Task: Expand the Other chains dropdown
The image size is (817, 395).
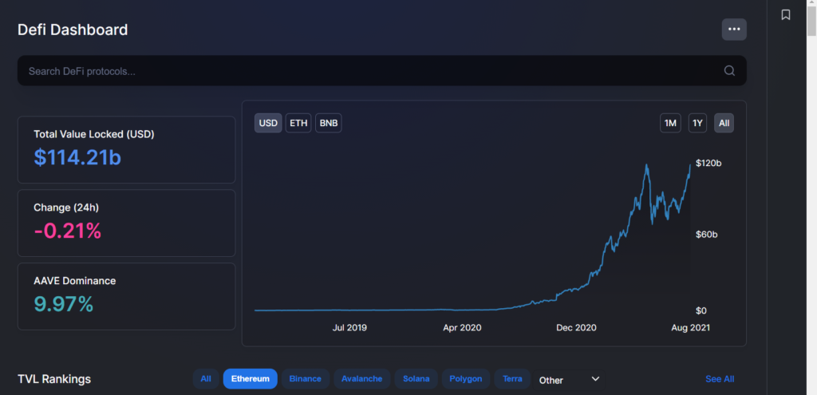Action: (569, 380)
